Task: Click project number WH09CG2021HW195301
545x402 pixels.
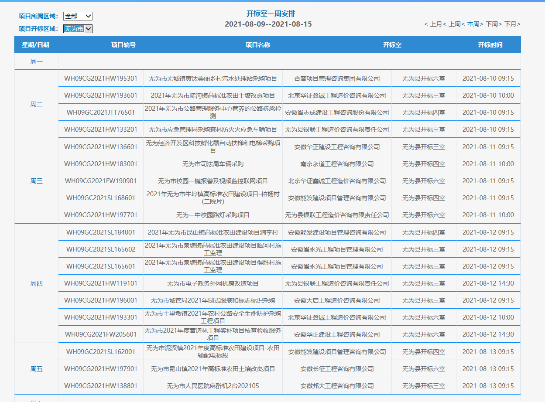Action: coord(101,78)
